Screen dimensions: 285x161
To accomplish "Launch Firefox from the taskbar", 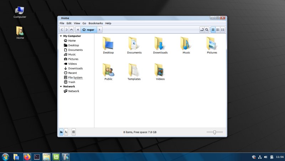I will [27, 156].
